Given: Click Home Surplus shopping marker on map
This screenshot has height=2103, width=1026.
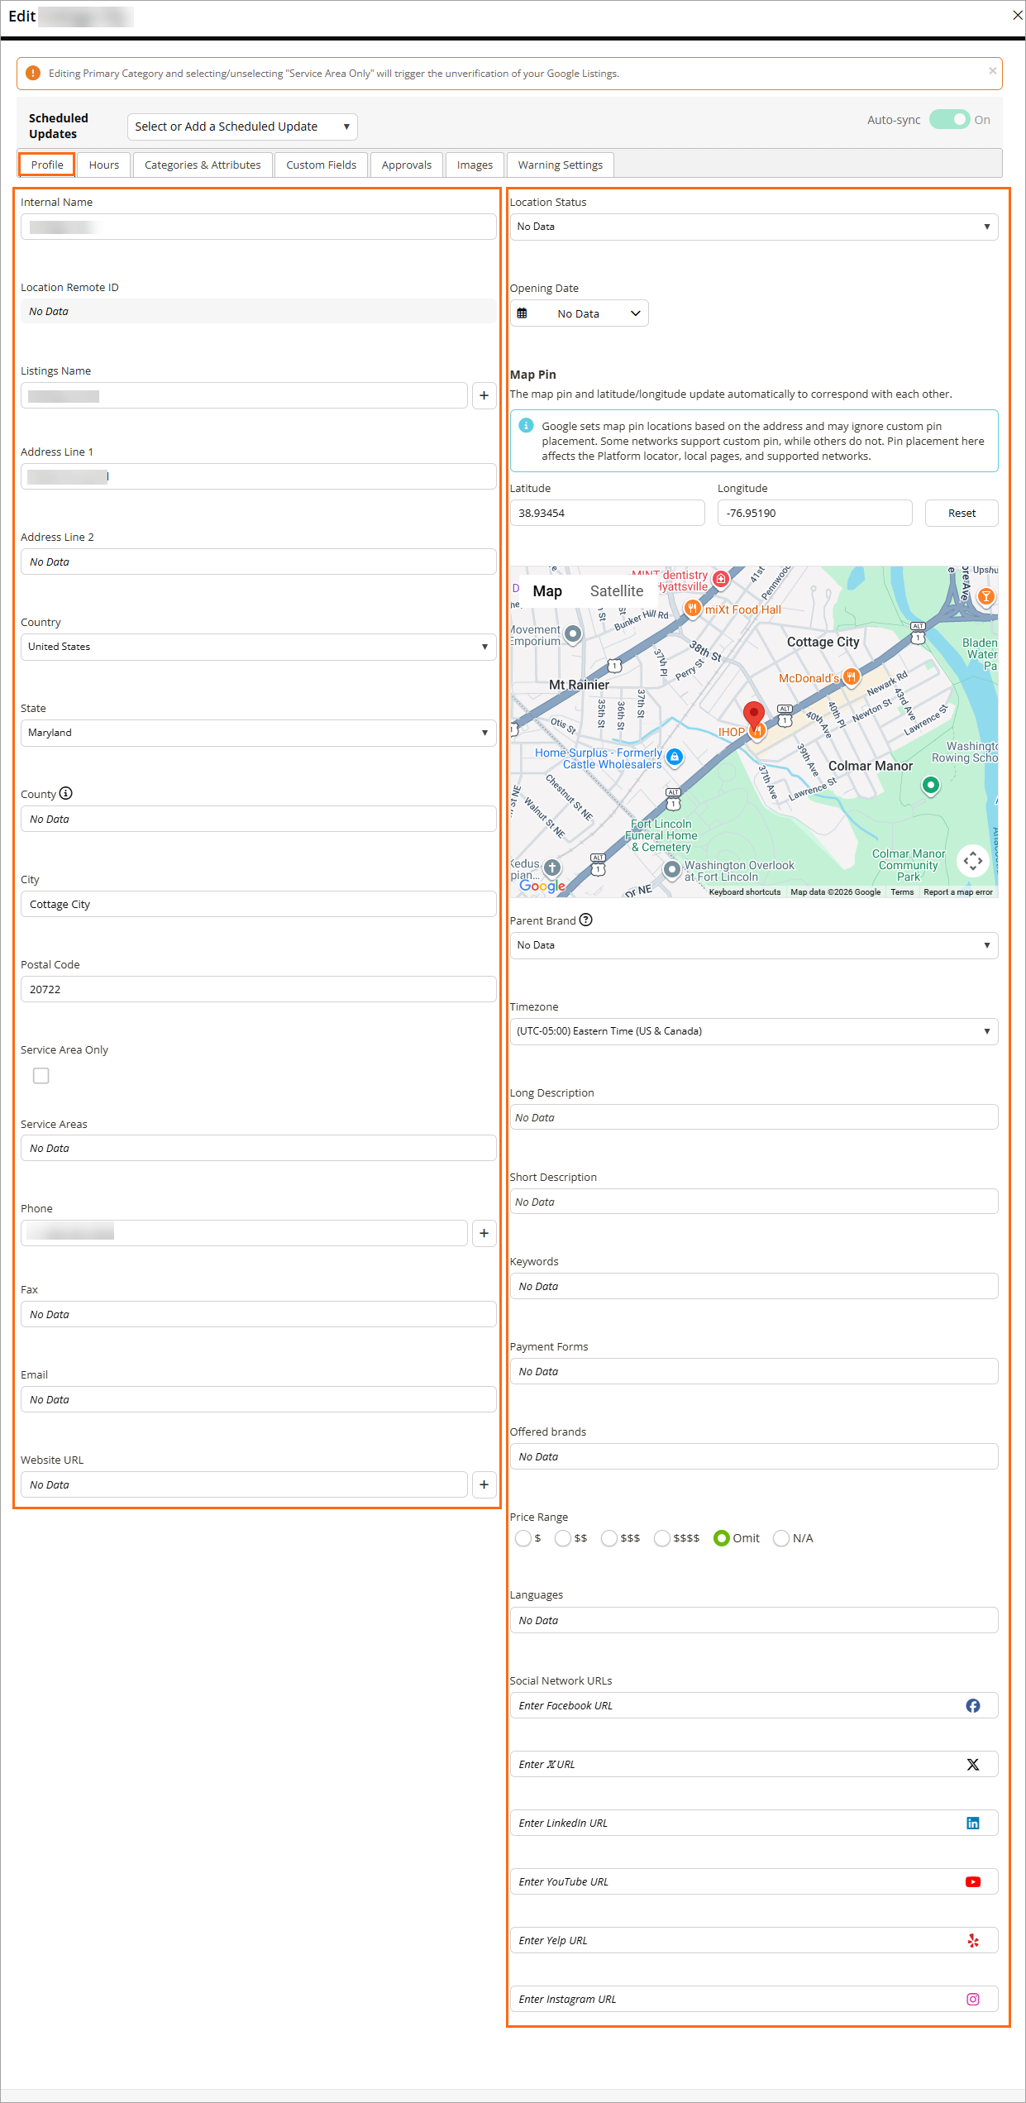Looking at the screenshot, I should coord(675,757).
